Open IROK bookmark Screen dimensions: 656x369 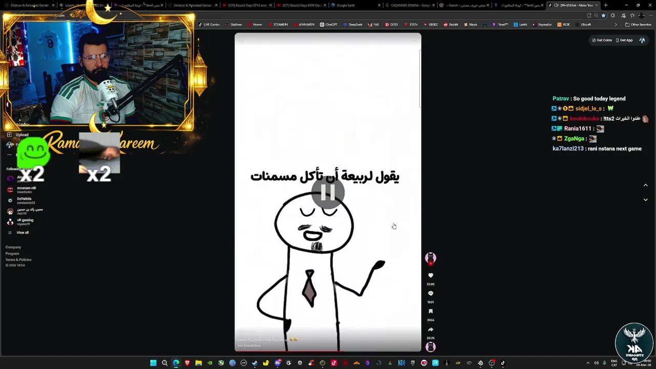coord(564,25)
